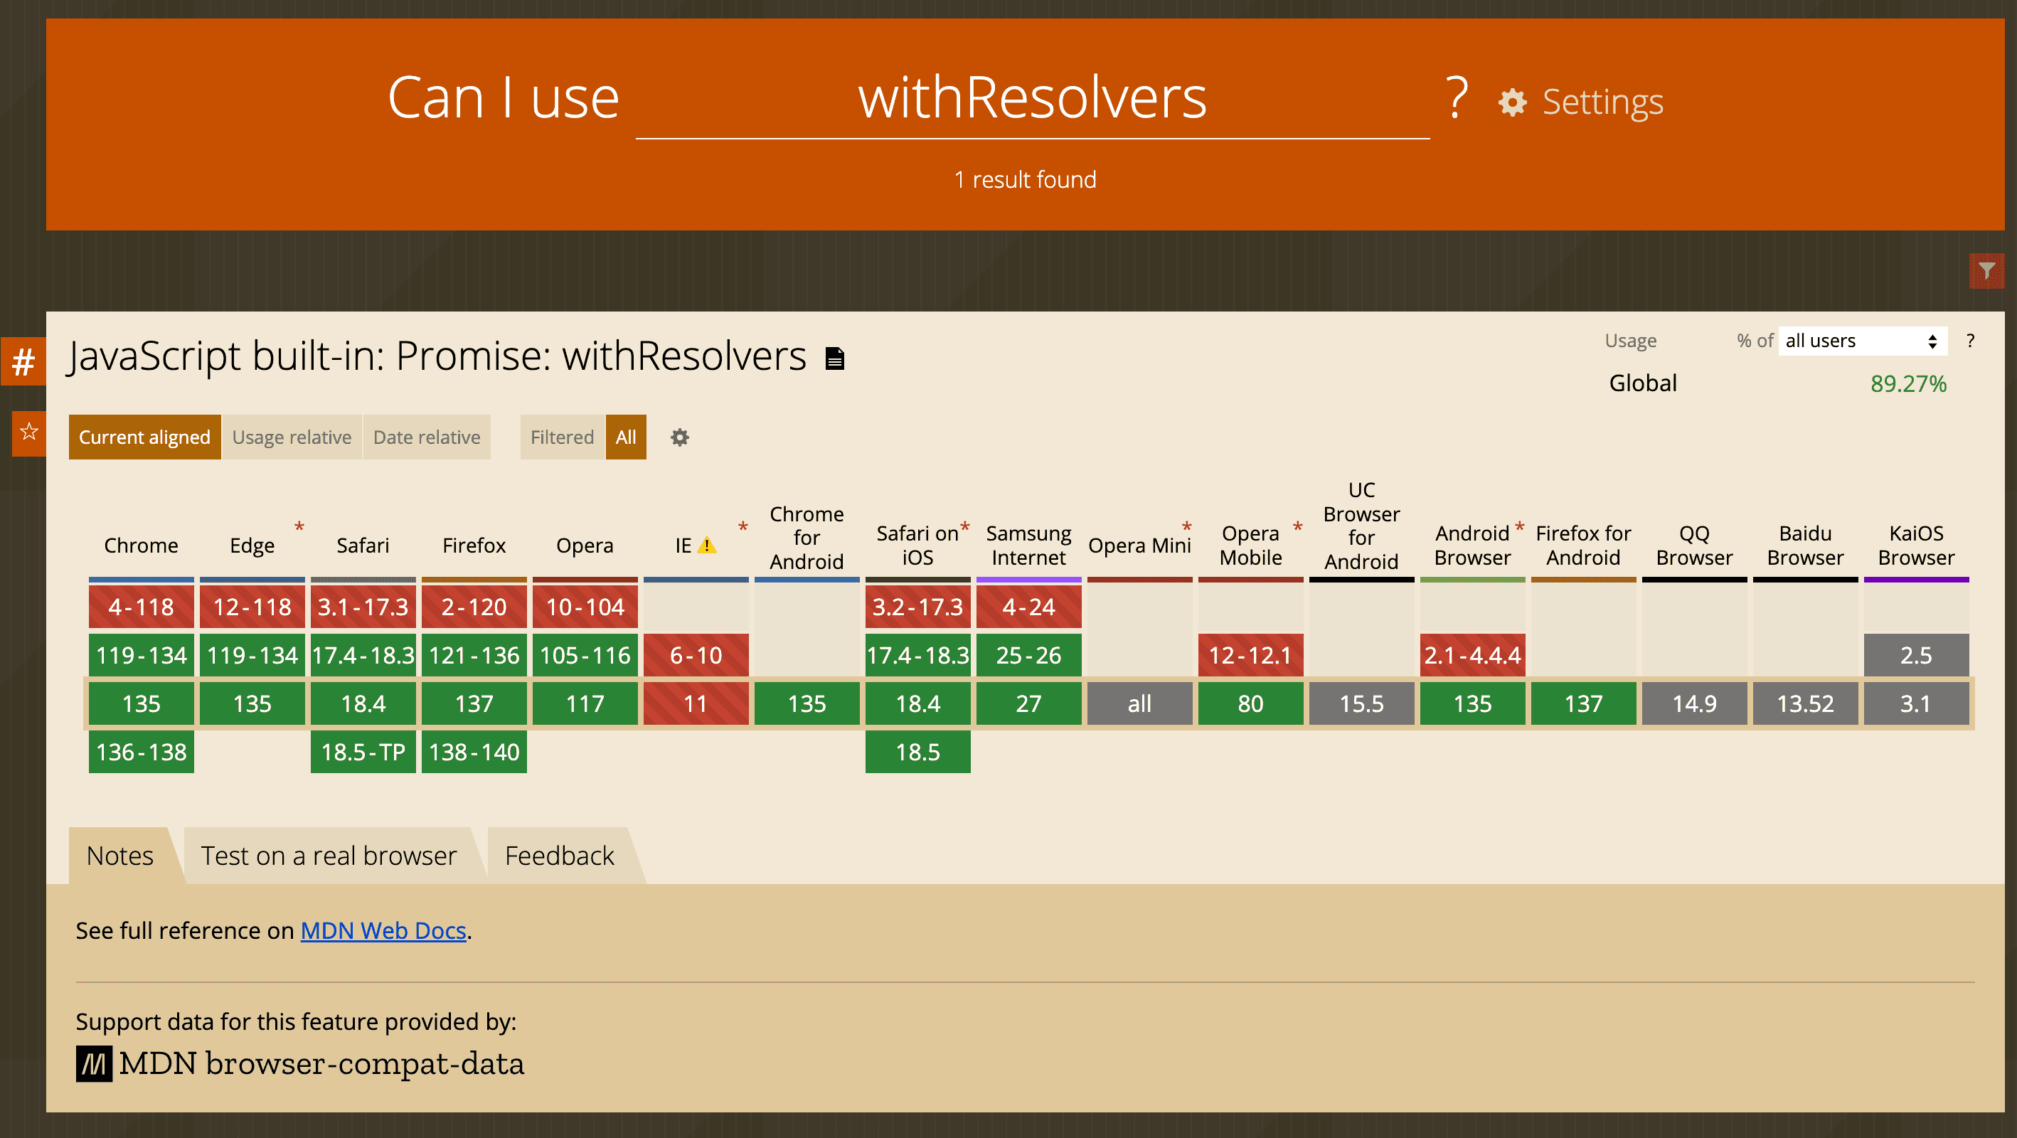2017x1138 pixels.
Task: Open the spec document icon beside title
Action: (x=836, y=358)
